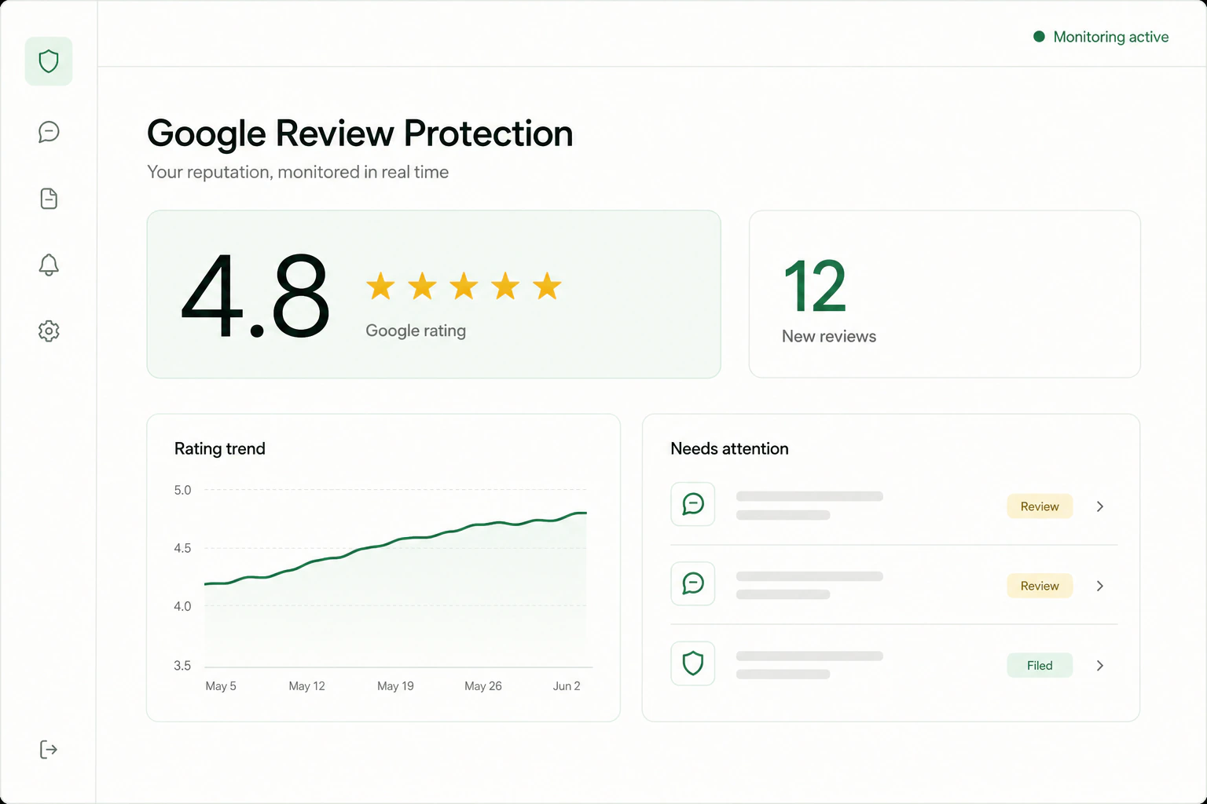1207x804 pixels.
Task: Click the 4.0 y-axis value
Action: (x=182, y=606)
